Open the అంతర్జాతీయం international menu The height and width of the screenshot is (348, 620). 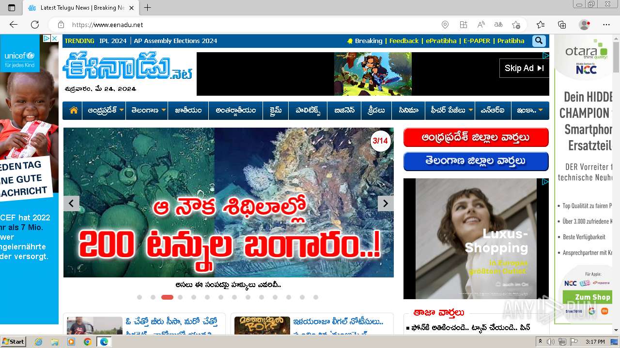(235, 110)
